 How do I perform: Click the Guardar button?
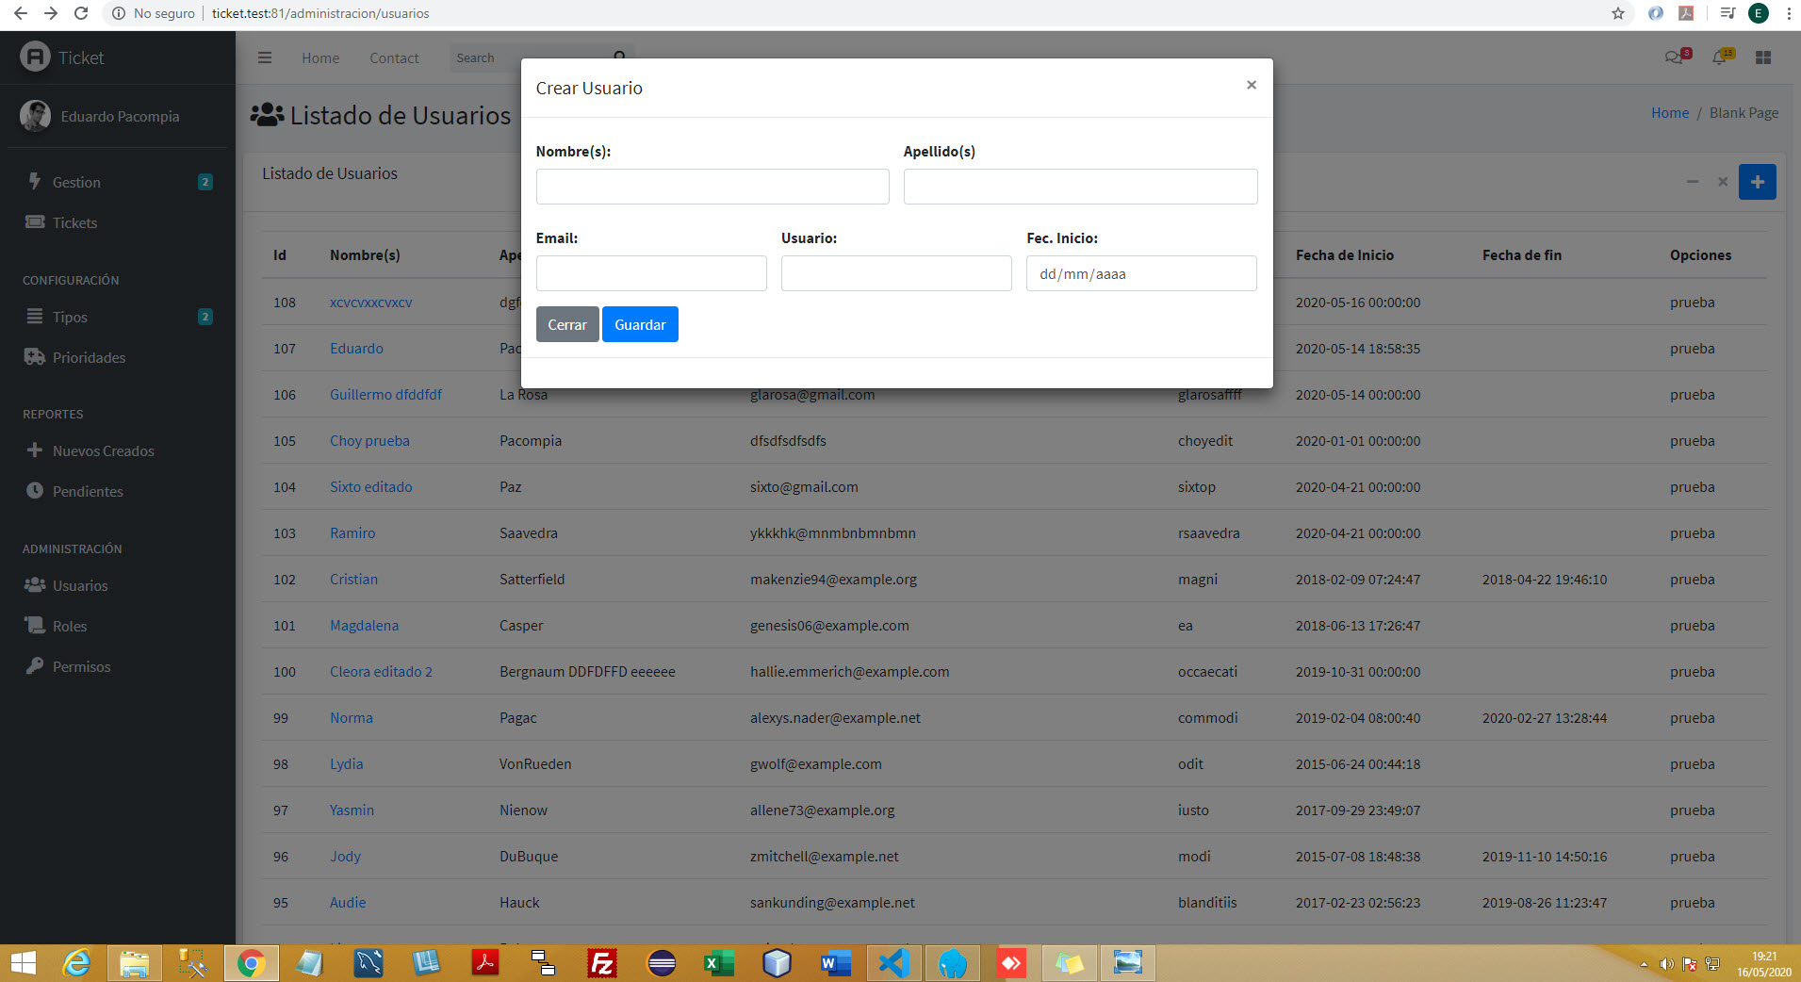pos(640,324)
